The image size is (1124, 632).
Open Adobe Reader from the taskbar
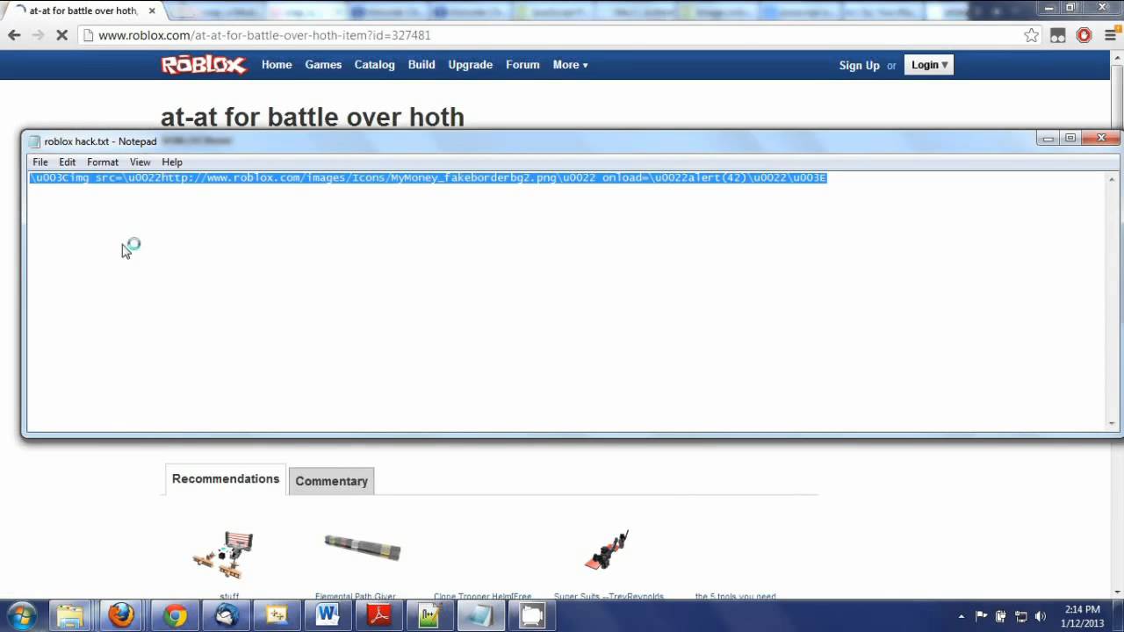click(x=378, y=615)
